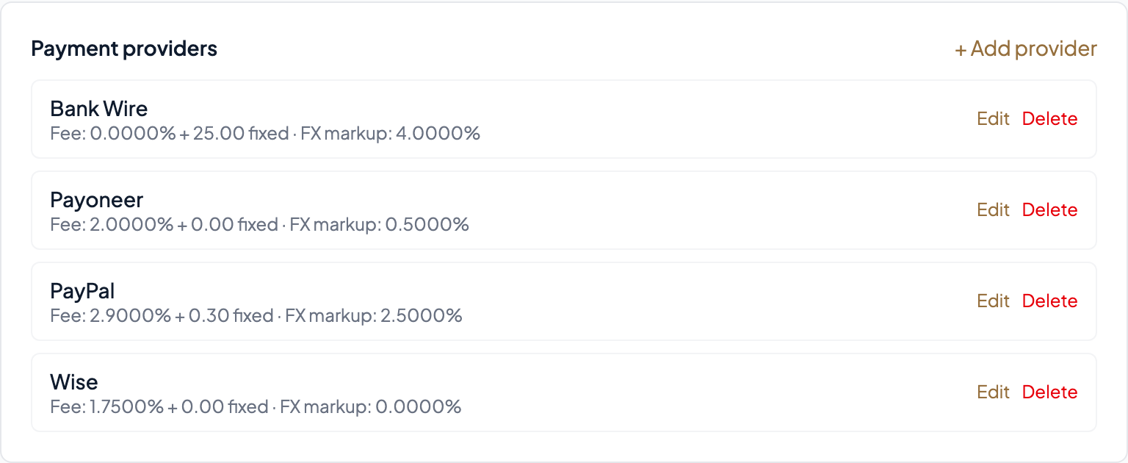Click the Payoneer provider name
This screenshot has height=463, width=1128.
click(96, 199)
